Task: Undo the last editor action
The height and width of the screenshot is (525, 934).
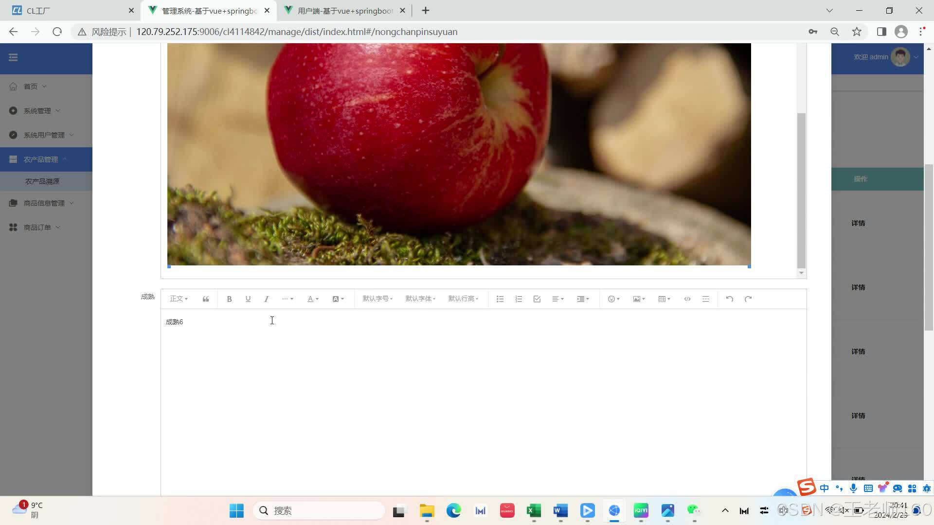Action: click(x=729, y=299)
